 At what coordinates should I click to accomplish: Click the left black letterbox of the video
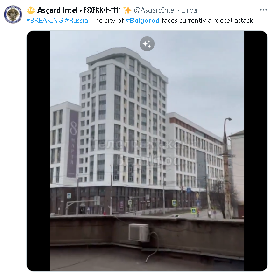39,151
